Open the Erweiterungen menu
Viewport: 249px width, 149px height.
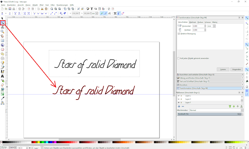point(62,5)
